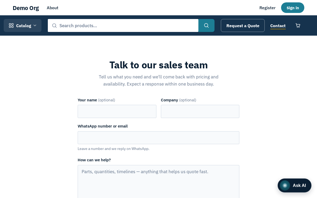This screenshot has height=198, width=317.
Task: Click the 'Talk to our sales team' heading
Action: click(158, 65)
